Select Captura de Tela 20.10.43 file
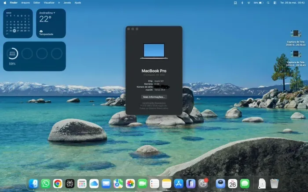Viewport: 308px width, 192px height. coord(296,58)
